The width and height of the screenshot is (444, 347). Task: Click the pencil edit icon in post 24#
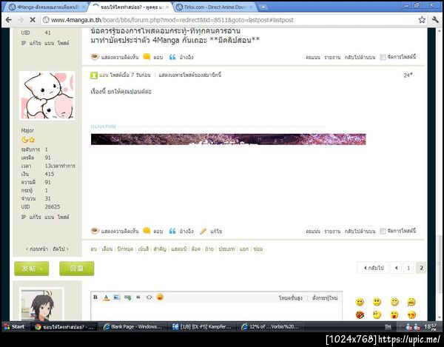click(203, 231)
